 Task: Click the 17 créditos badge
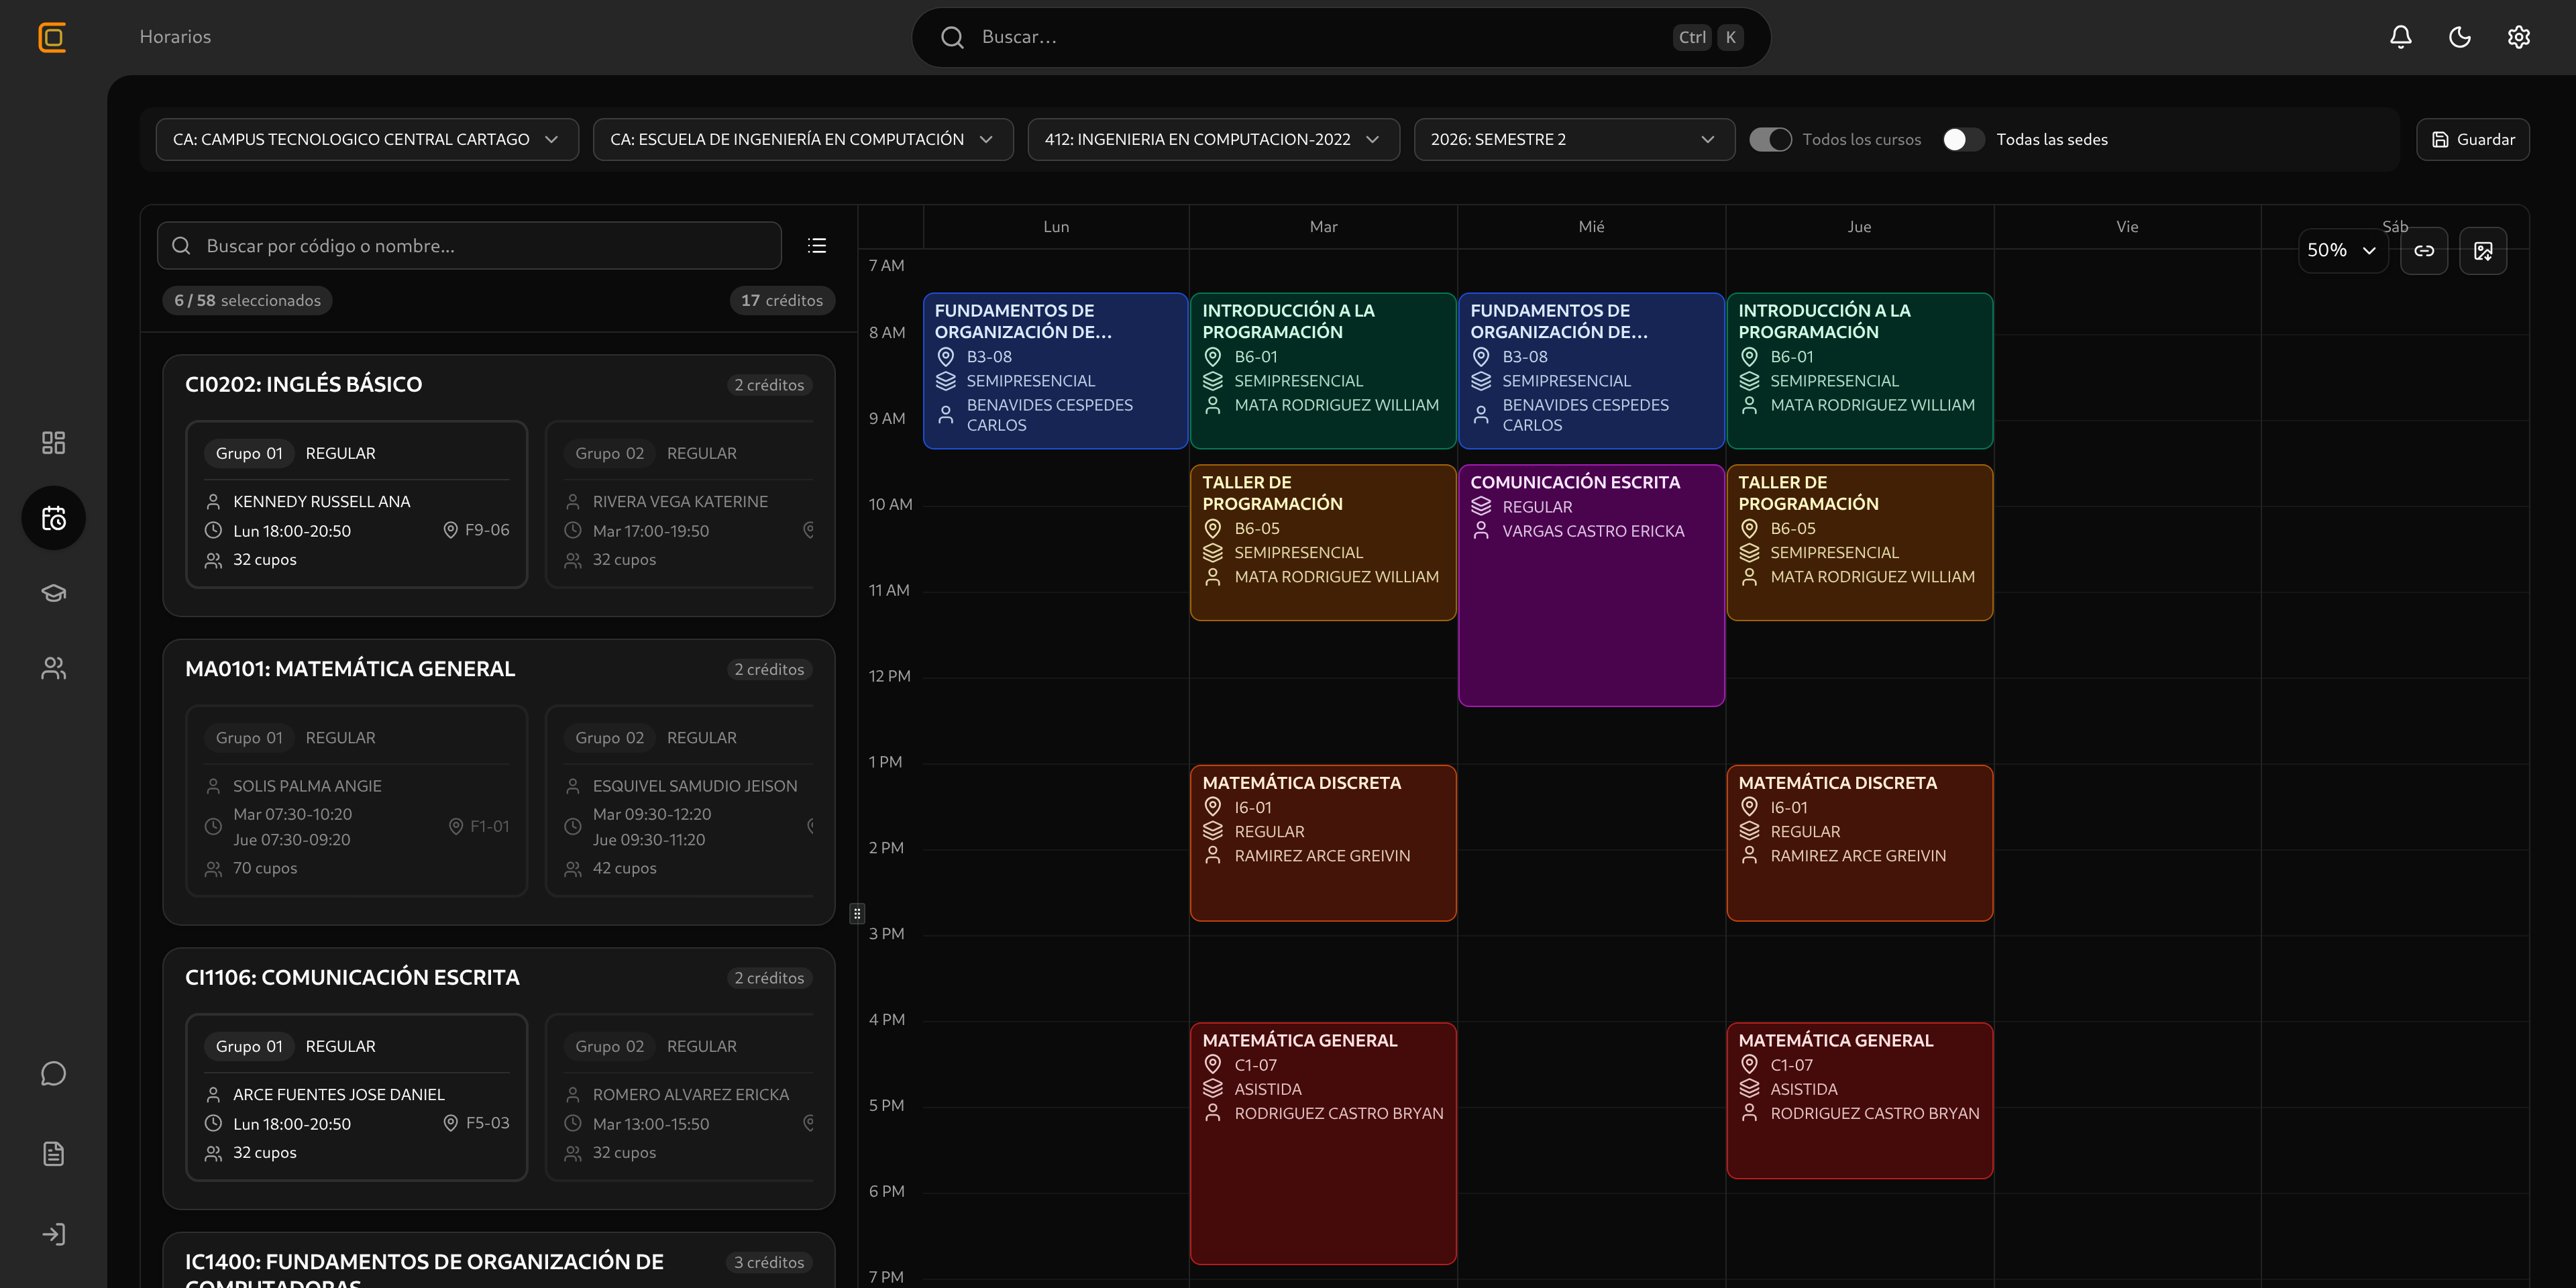tap(782, 300)
